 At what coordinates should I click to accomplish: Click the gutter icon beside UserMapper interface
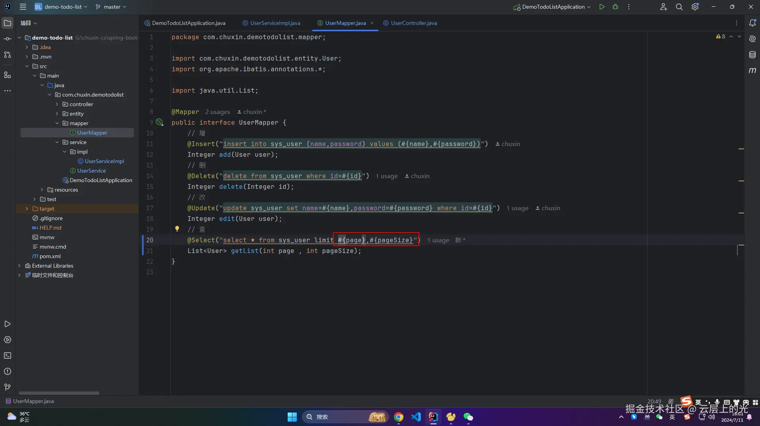click(x=159, y=122)
